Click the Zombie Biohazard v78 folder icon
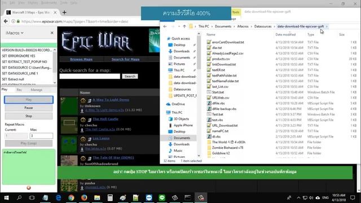The width and height of the screenshot is (361, 203). (209, 148)
